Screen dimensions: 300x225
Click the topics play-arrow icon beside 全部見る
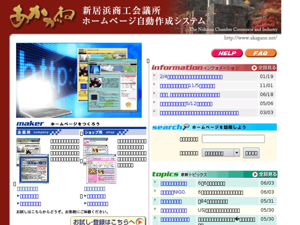point(255,175)
